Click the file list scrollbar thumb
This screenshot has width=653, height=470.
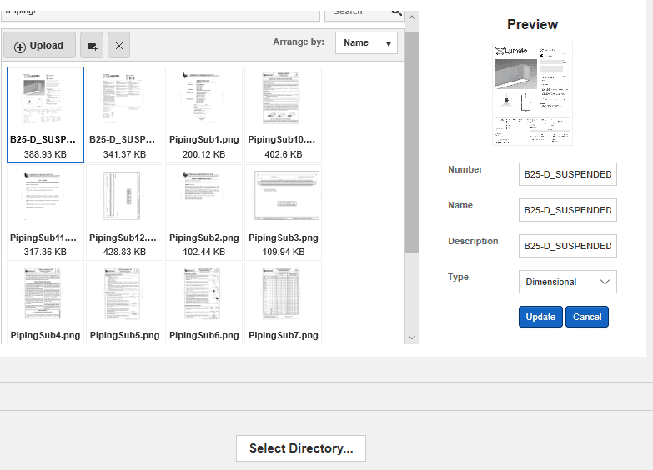coord(412,142)
